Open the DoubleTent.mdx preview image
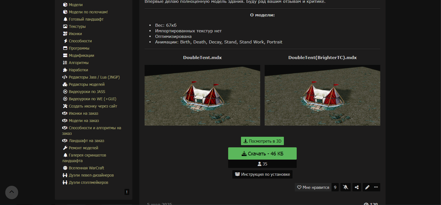Image resolution: width=441 pixels, height=205 pixels. (x=202, y=95)
